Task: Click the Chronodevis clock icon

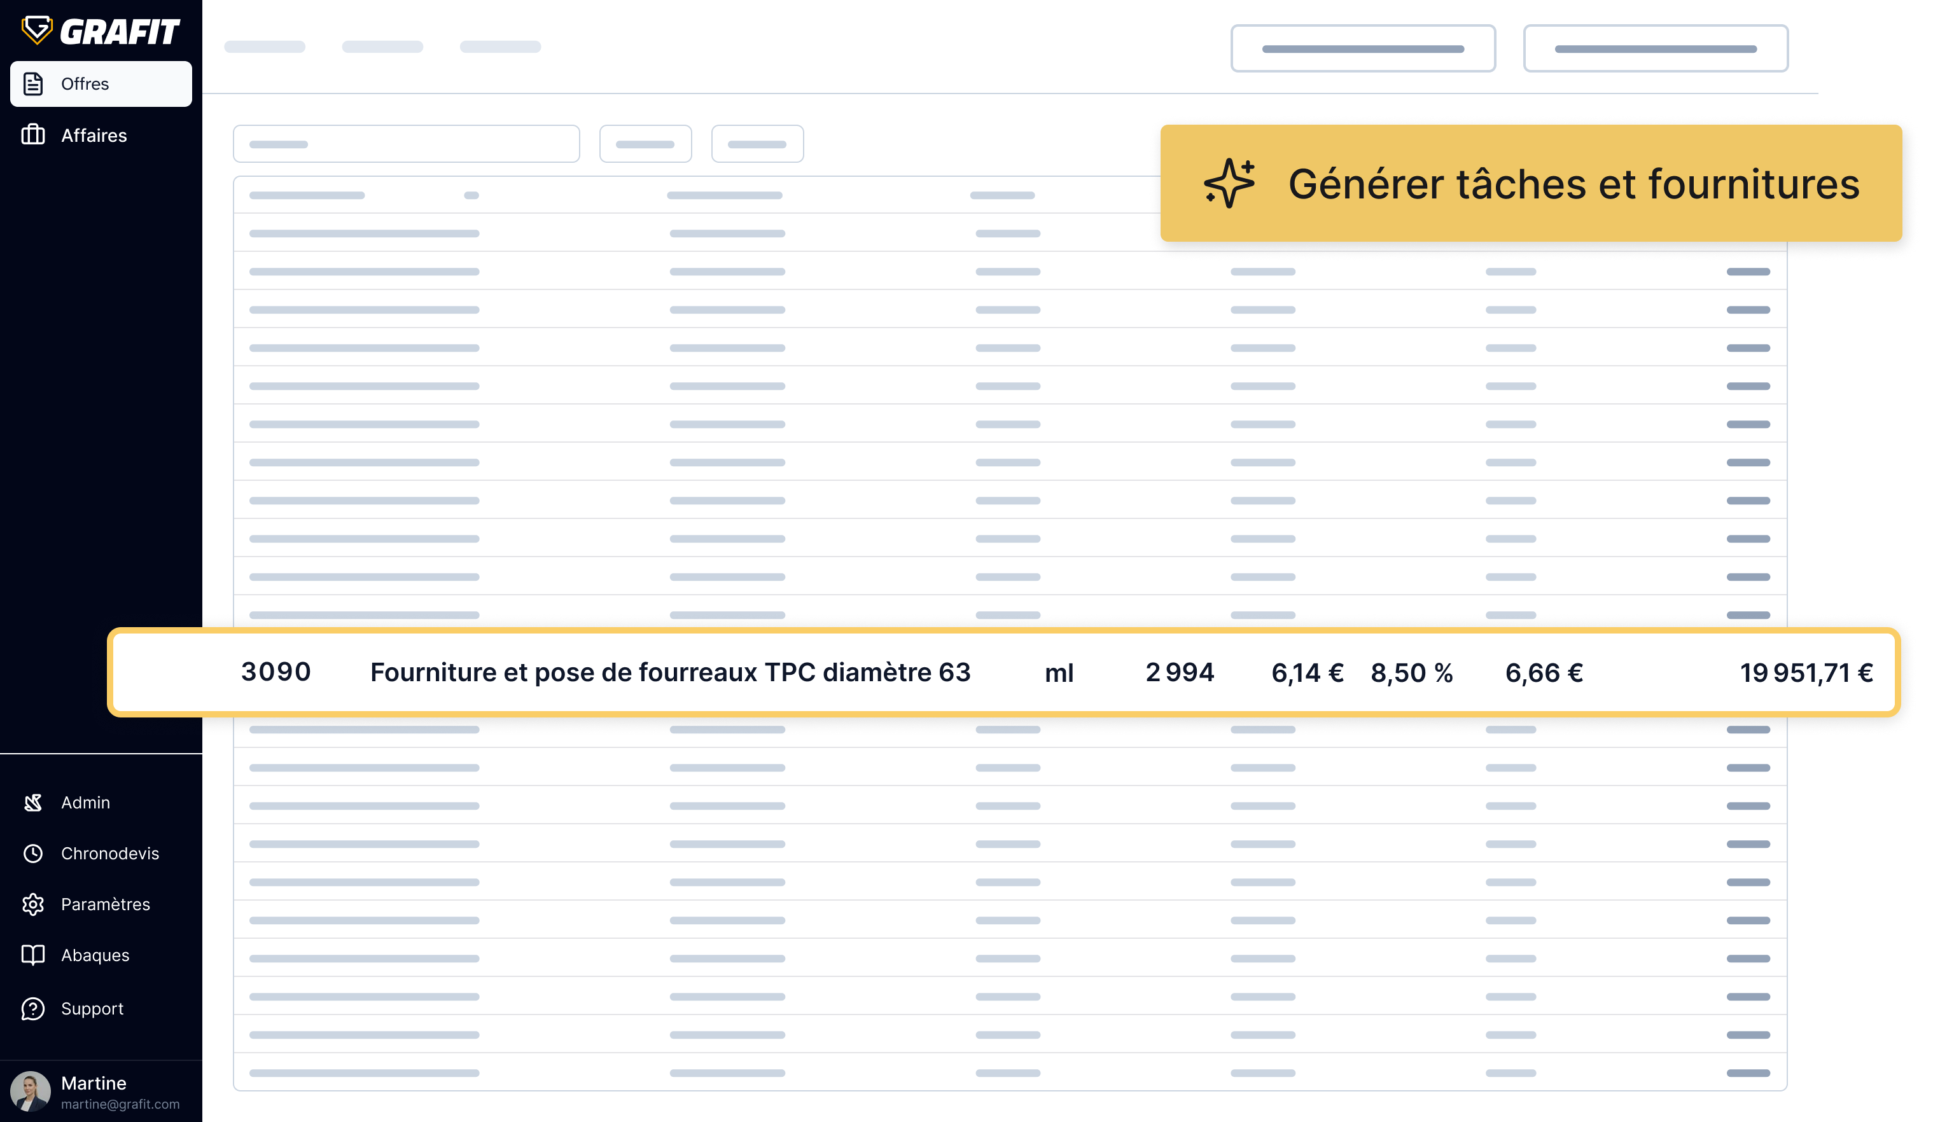Action: (33, 853)
